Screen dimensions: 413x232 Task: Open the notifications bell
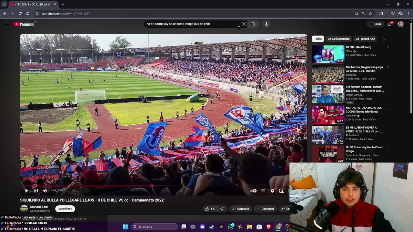pos(390,24)
